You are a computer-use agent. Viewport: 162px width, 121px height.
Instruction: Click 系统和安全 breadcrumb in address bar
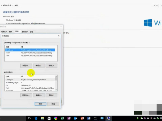[x=7, y=5]
